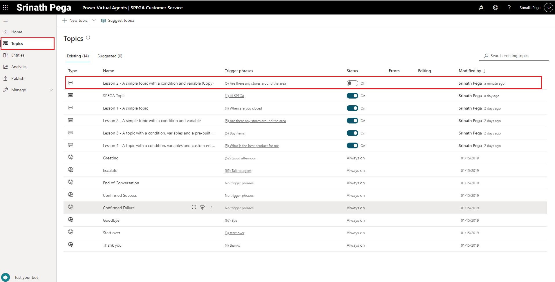Click the settings gear icon
555x282 pixels.
[x=495, y=8]
